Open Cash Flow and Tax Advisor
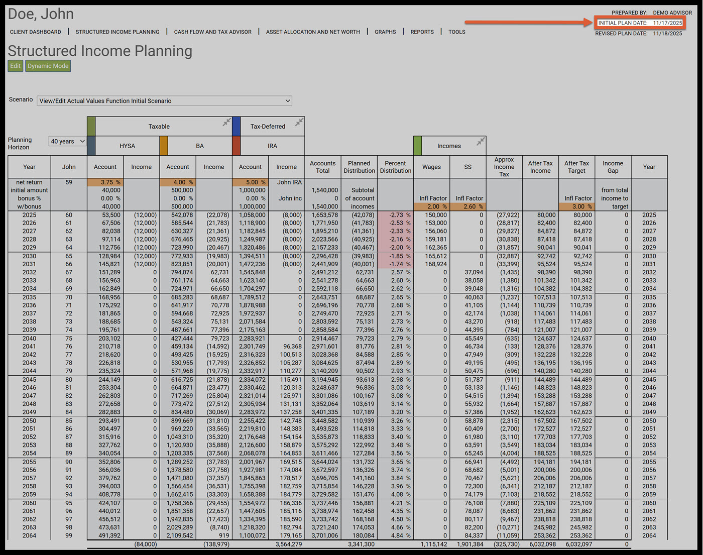 click(x=212, y=32)
